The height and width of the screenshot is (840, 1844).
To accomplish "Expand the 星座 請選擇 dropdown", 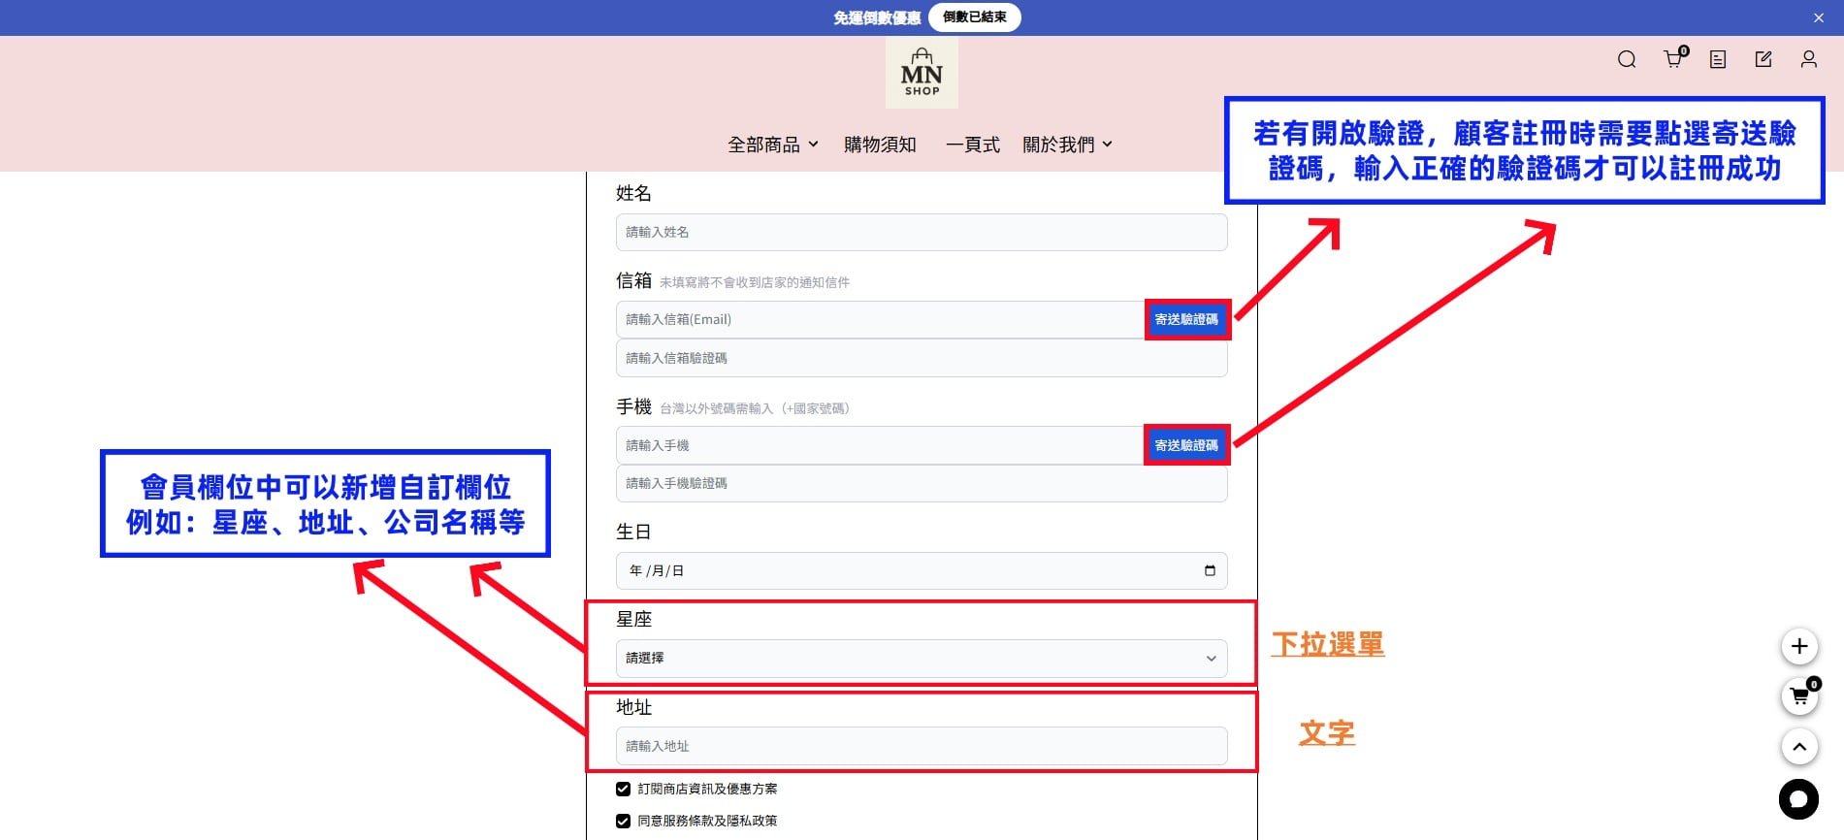I will 922,658.
